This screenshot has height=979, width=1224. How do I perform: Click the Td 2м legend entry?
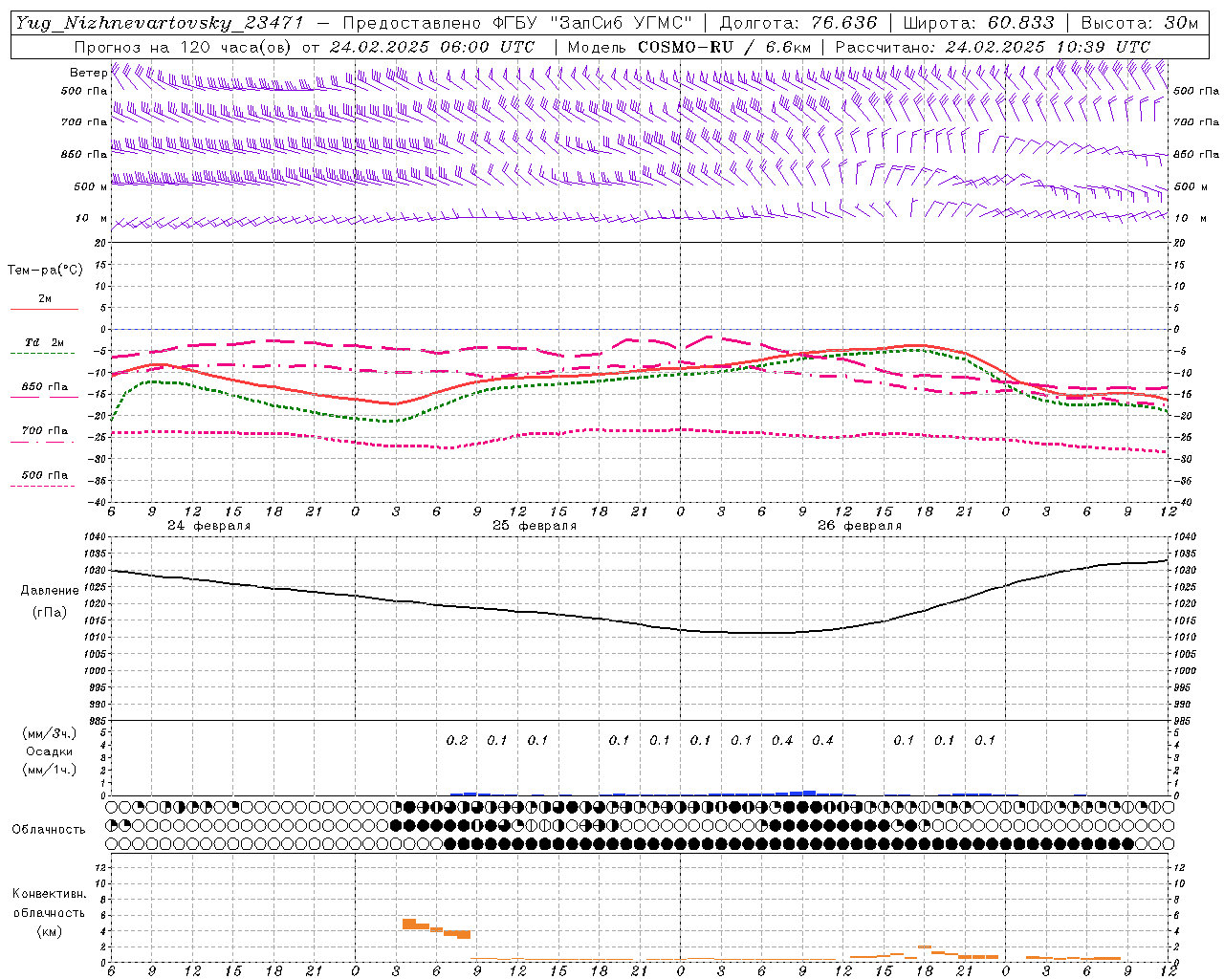[x=45, y=342]
